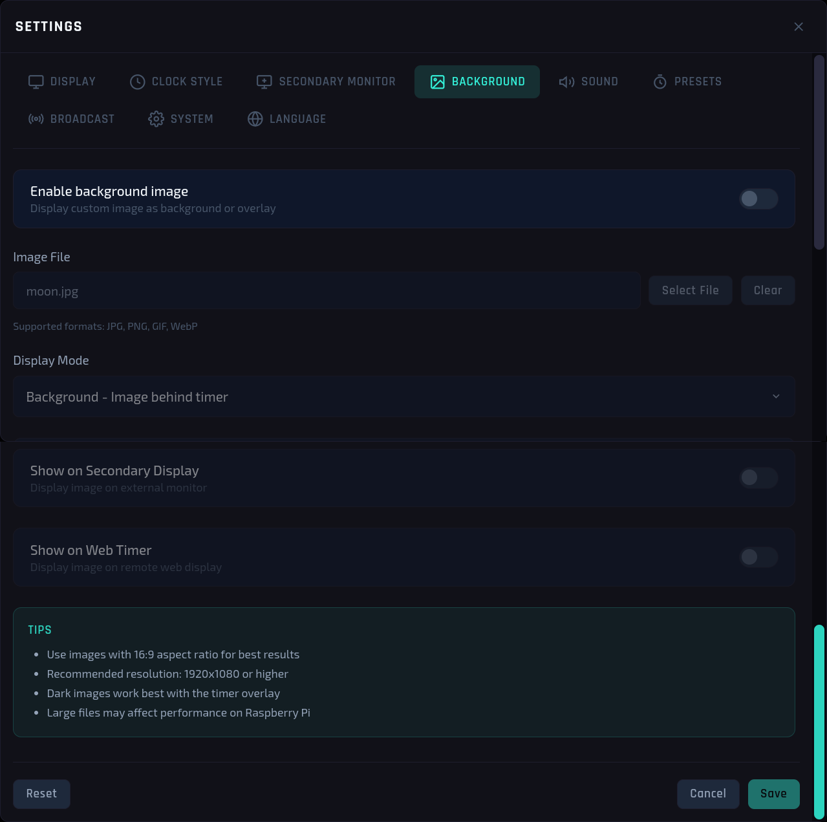Click the Secondary Monitor screen icon
Image resolution: width=827 pixels, height=822 pixels.
[264, 81]
